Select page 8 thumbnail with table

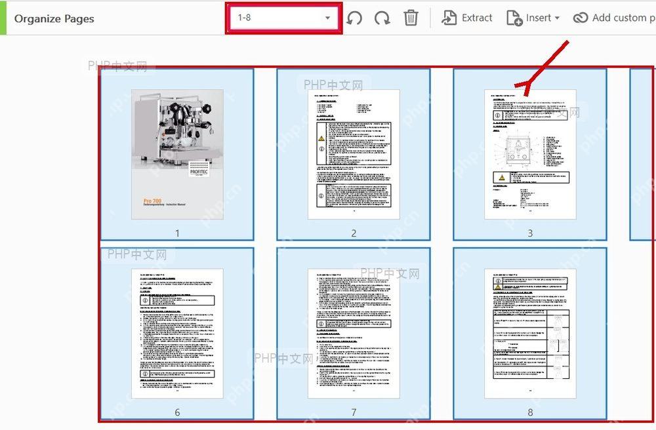pos(530,334)
